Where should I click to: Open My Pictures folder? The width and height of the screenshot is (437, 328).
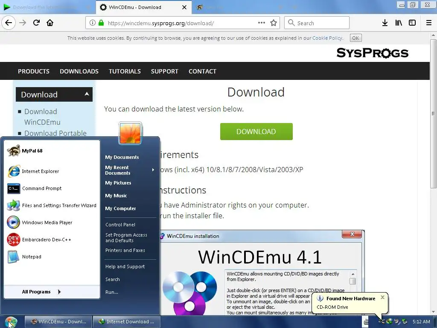click(118, 183)
